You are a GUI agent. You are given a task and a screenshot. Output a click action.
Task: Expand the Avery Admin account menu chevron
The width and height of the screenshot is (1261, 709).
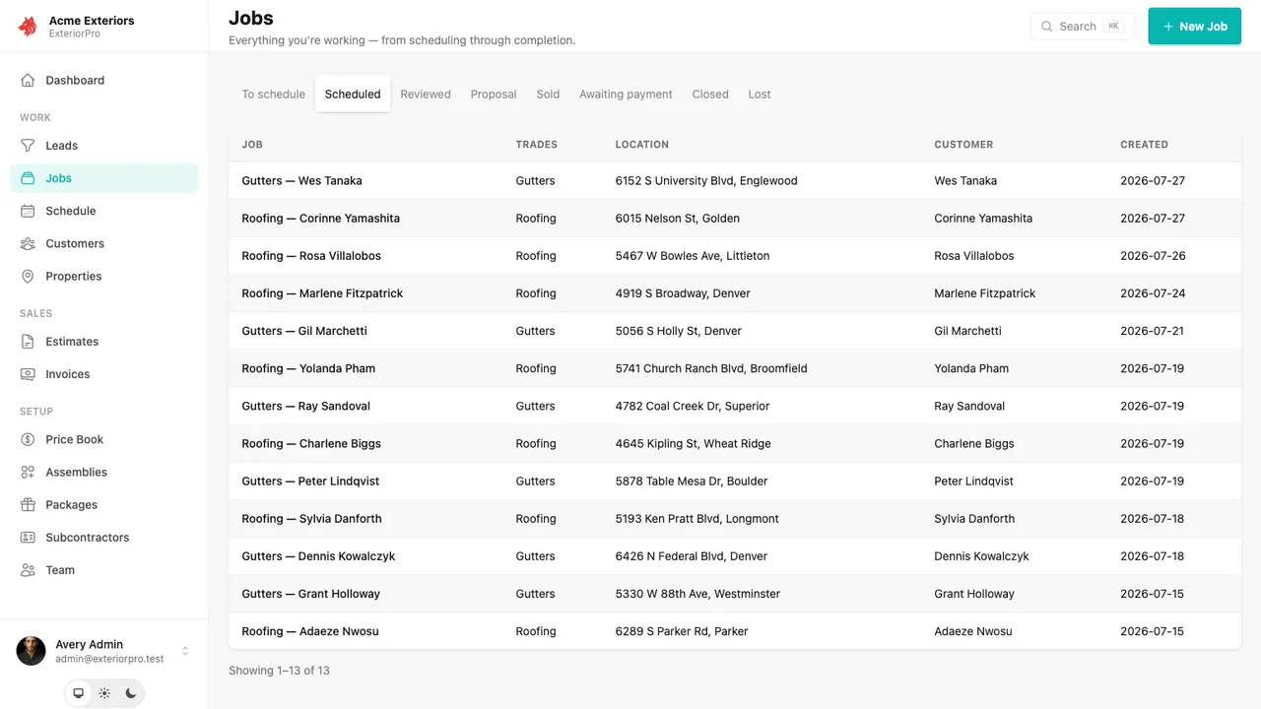(x=185, y=651)
